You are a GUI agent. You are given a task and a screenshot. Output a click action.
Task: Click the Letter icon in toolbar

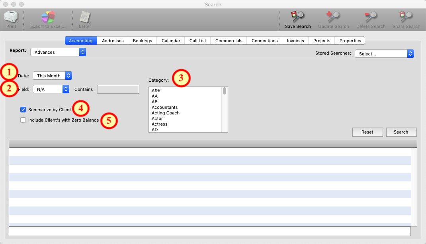pyautogui.click(x=85, y=17)
